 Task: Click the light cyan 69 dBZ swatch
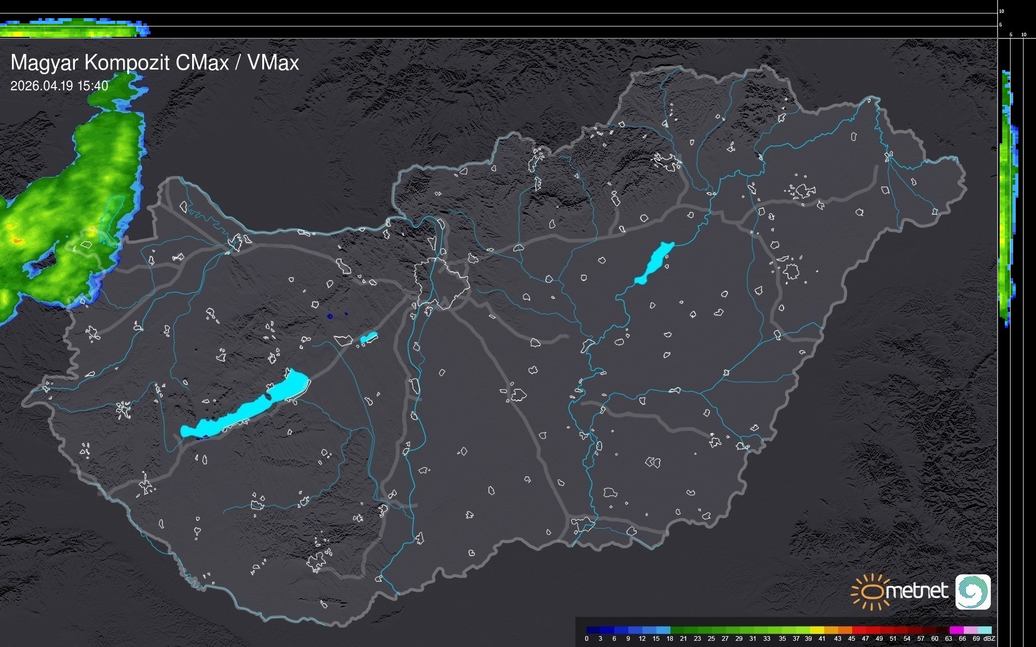click(984, 630)
